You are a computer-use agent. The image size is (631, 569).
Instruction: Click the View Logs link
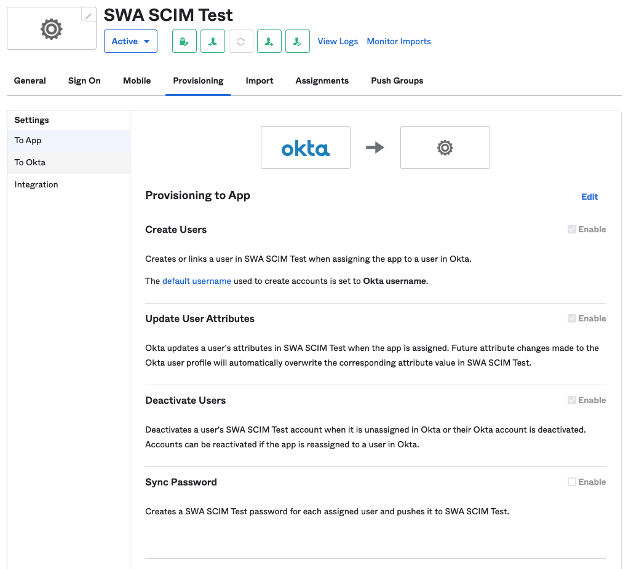coord(338,42)
